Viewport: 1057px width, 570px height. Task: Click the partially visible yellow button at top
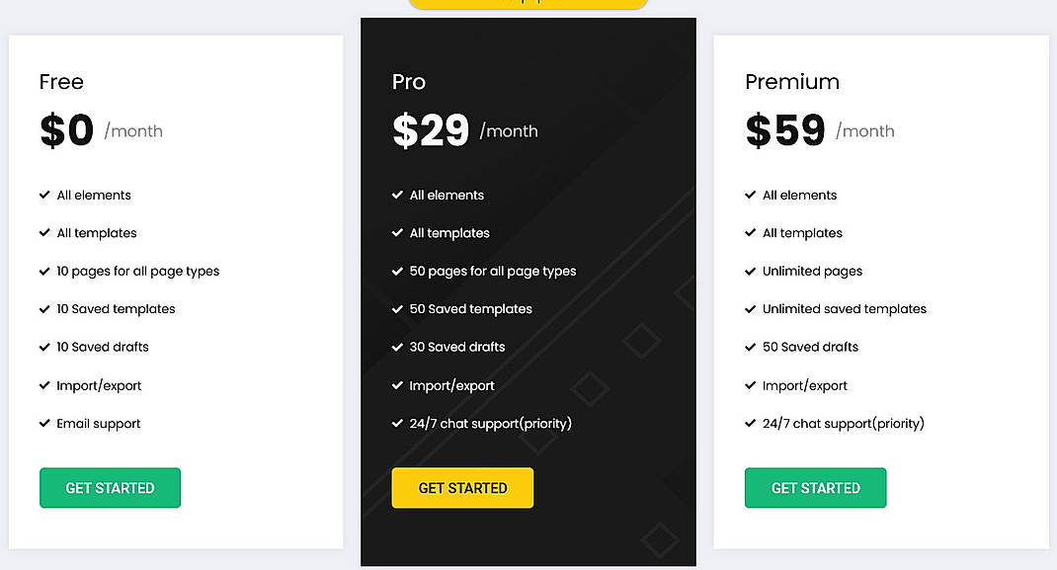point(528,5)
